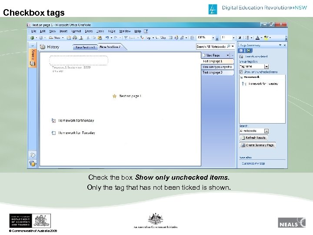This screenshot has height=235, width=313.
Task: Click the 'Customize my tags' link
Action: click(x=253, y=164)
